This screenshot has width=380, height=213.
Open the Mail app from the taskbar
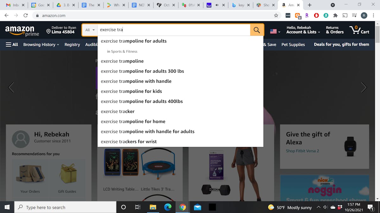click(x=198, y=207)
